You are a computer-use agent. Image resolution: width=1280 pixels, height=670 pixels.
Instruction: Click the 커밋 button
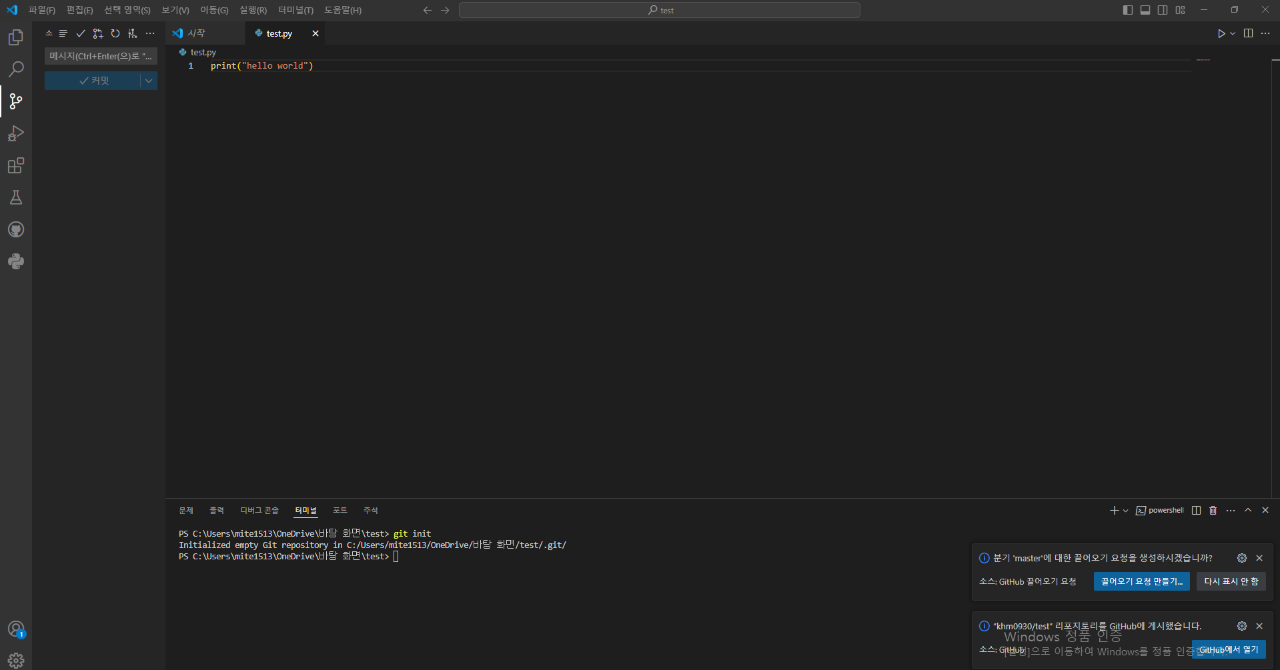click(x=93, y=81)
